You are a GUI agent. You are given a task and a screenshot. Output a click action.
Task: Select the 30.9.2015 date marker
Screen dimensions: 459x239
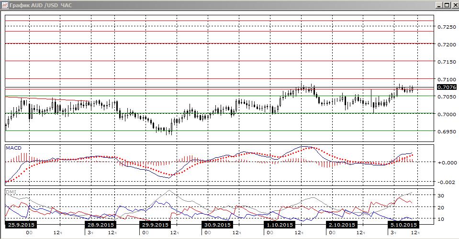tap(217, 225)
